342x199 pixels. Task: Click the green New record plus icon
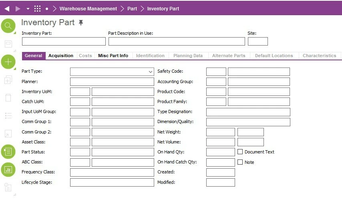pyautogui.click(x=8, y=62)
